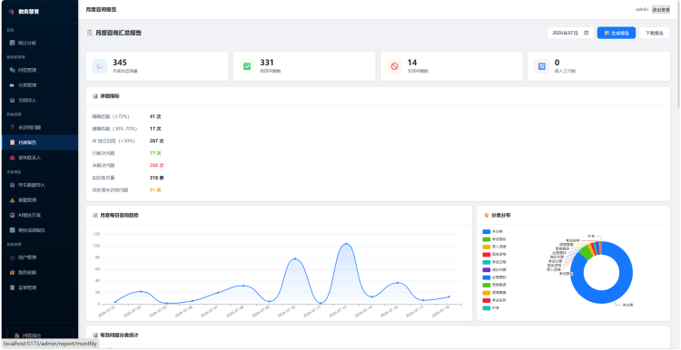Click the calendar icon in month picker

coord(586,33)
